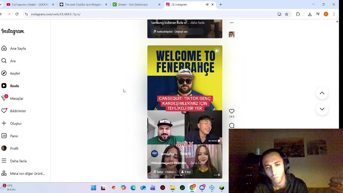Viewport: 343px width, 193px height.
Task: Like the Fenerbahçe reel with heart
Action: [232, 111]
